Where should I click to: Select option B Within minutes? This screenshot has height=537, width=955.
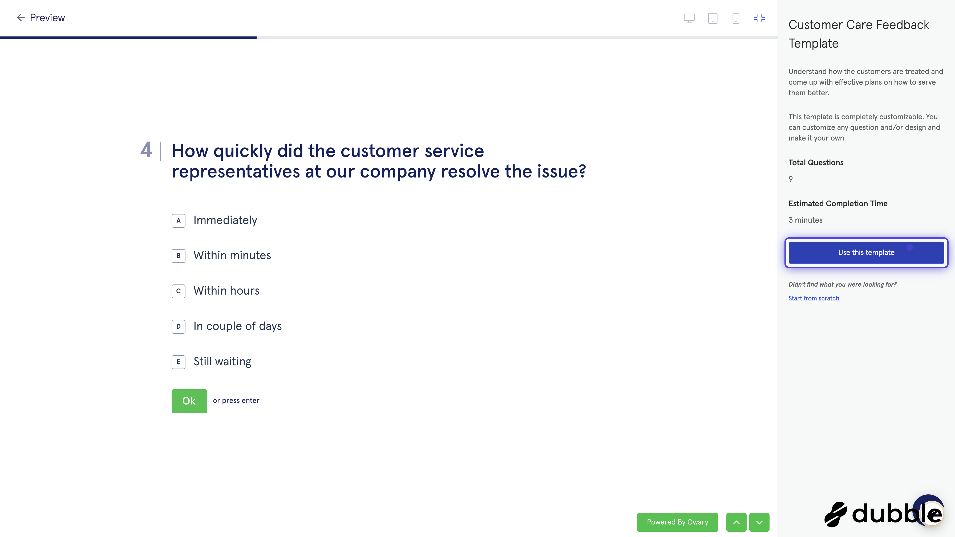click(221, 255)
